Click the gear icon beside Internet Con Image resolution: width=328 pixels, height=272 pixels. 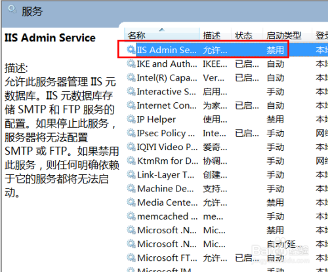coord(131,106)
